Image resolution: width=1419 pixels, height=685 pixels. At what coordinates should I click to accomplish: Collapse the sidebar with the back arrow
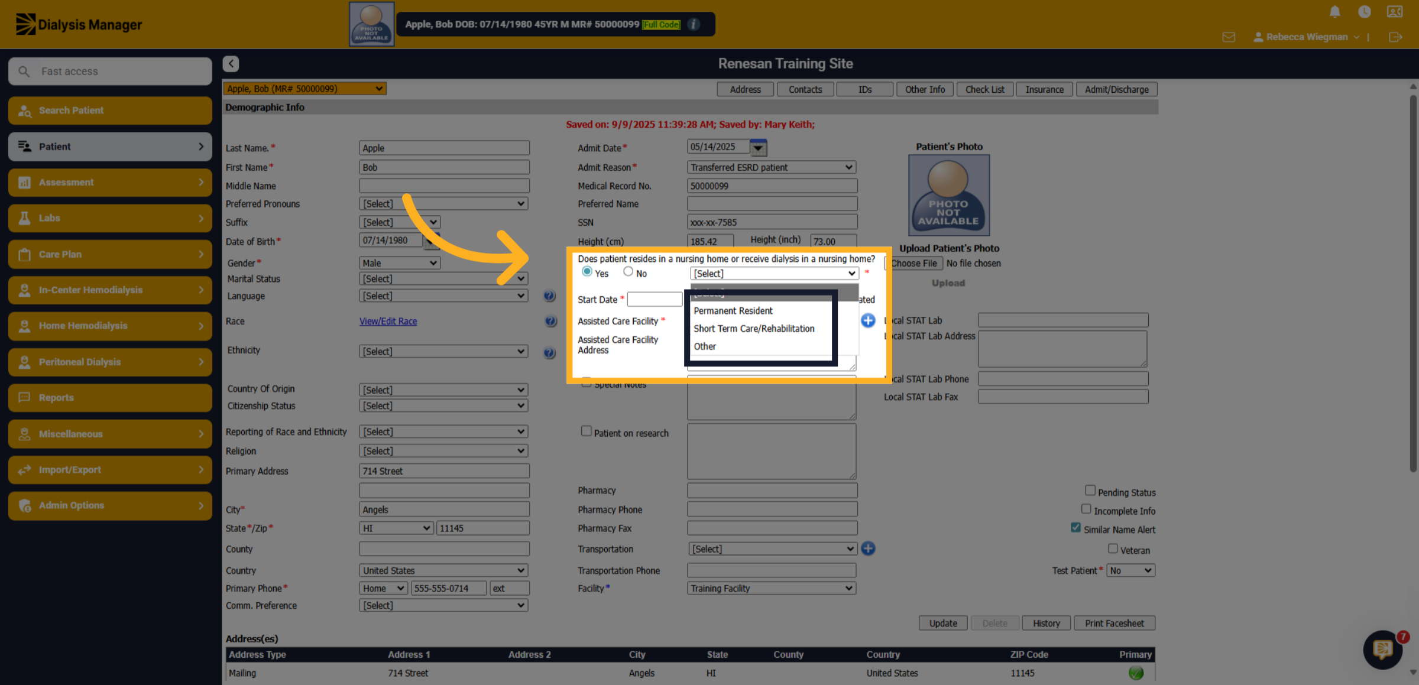(x=231, y=64)
